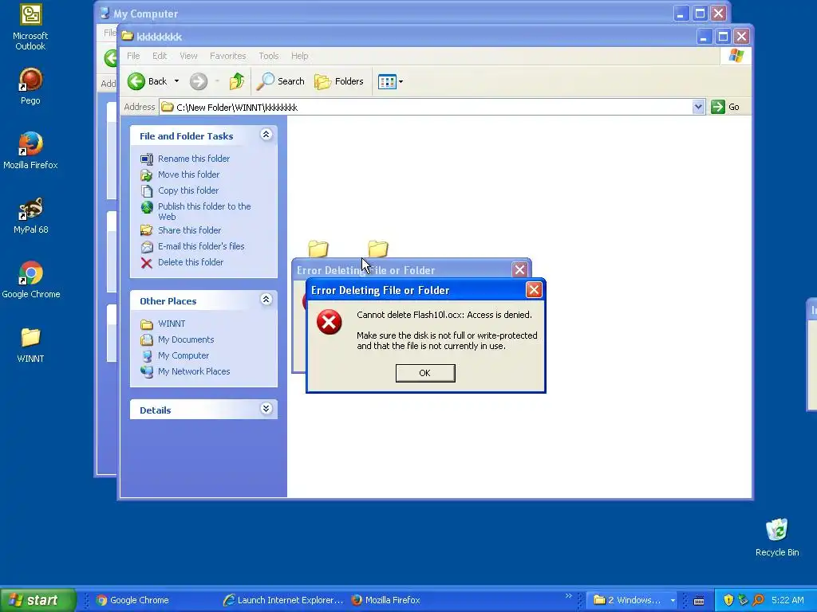Click the Windows flag logo in the menu bar
Viewport: 817px width, 612px height.
736,56
